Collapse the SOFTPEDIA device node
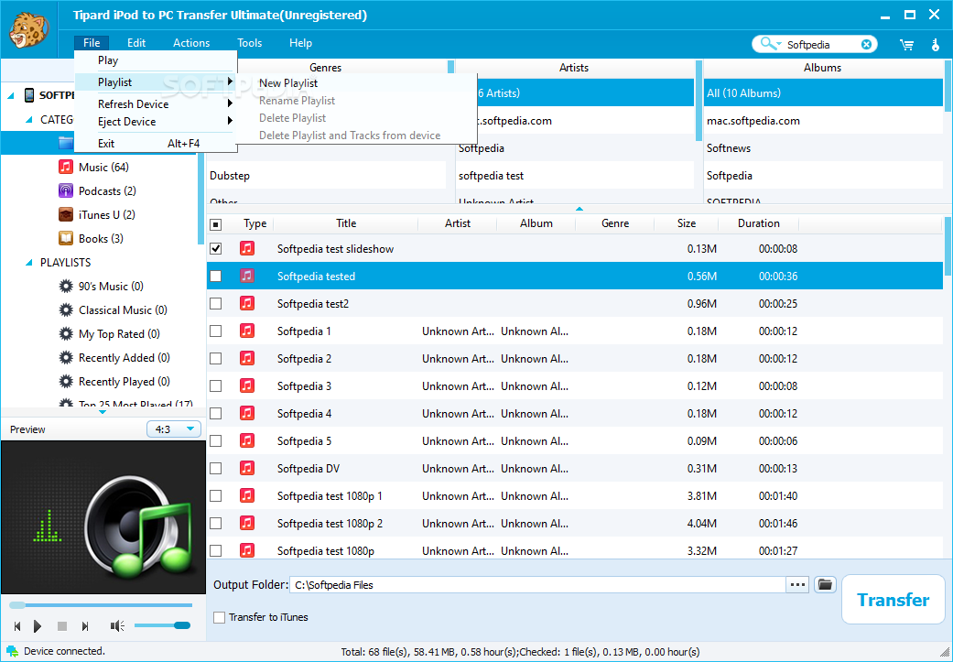 11,95
